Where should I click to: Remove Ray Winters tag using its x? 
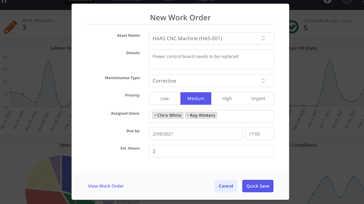[188, 115]
